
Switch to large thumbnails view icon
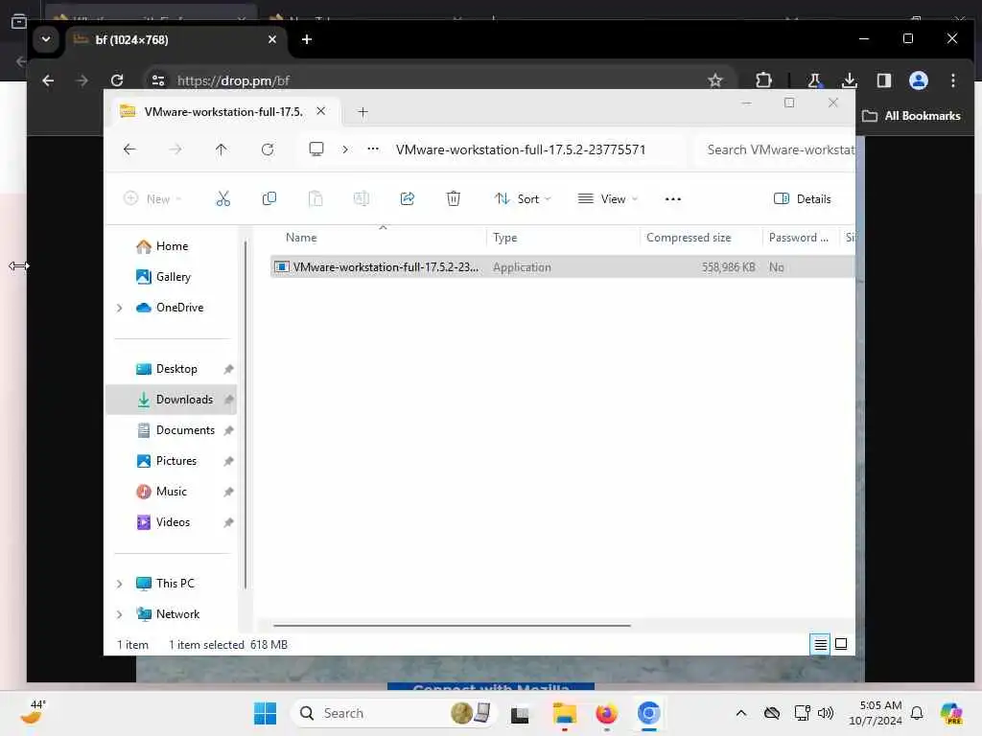point(841,644)
